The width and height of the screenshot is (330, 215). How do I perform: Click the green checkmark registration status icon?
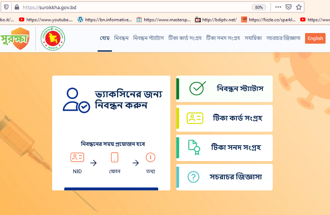[x=197, y=88]
